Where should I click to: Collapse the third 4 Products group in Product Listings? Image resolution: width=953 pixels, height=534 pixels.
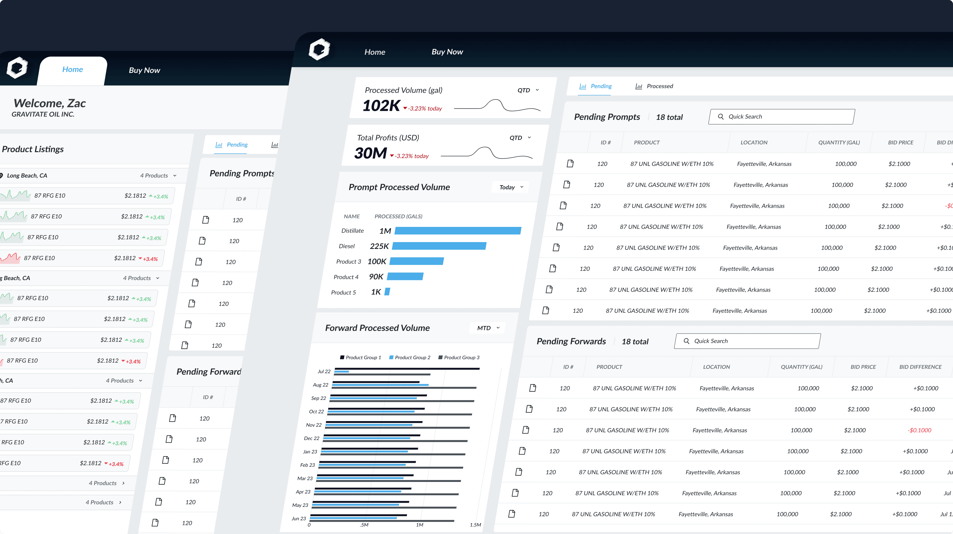pyautogui.click(x=141, y=381)
